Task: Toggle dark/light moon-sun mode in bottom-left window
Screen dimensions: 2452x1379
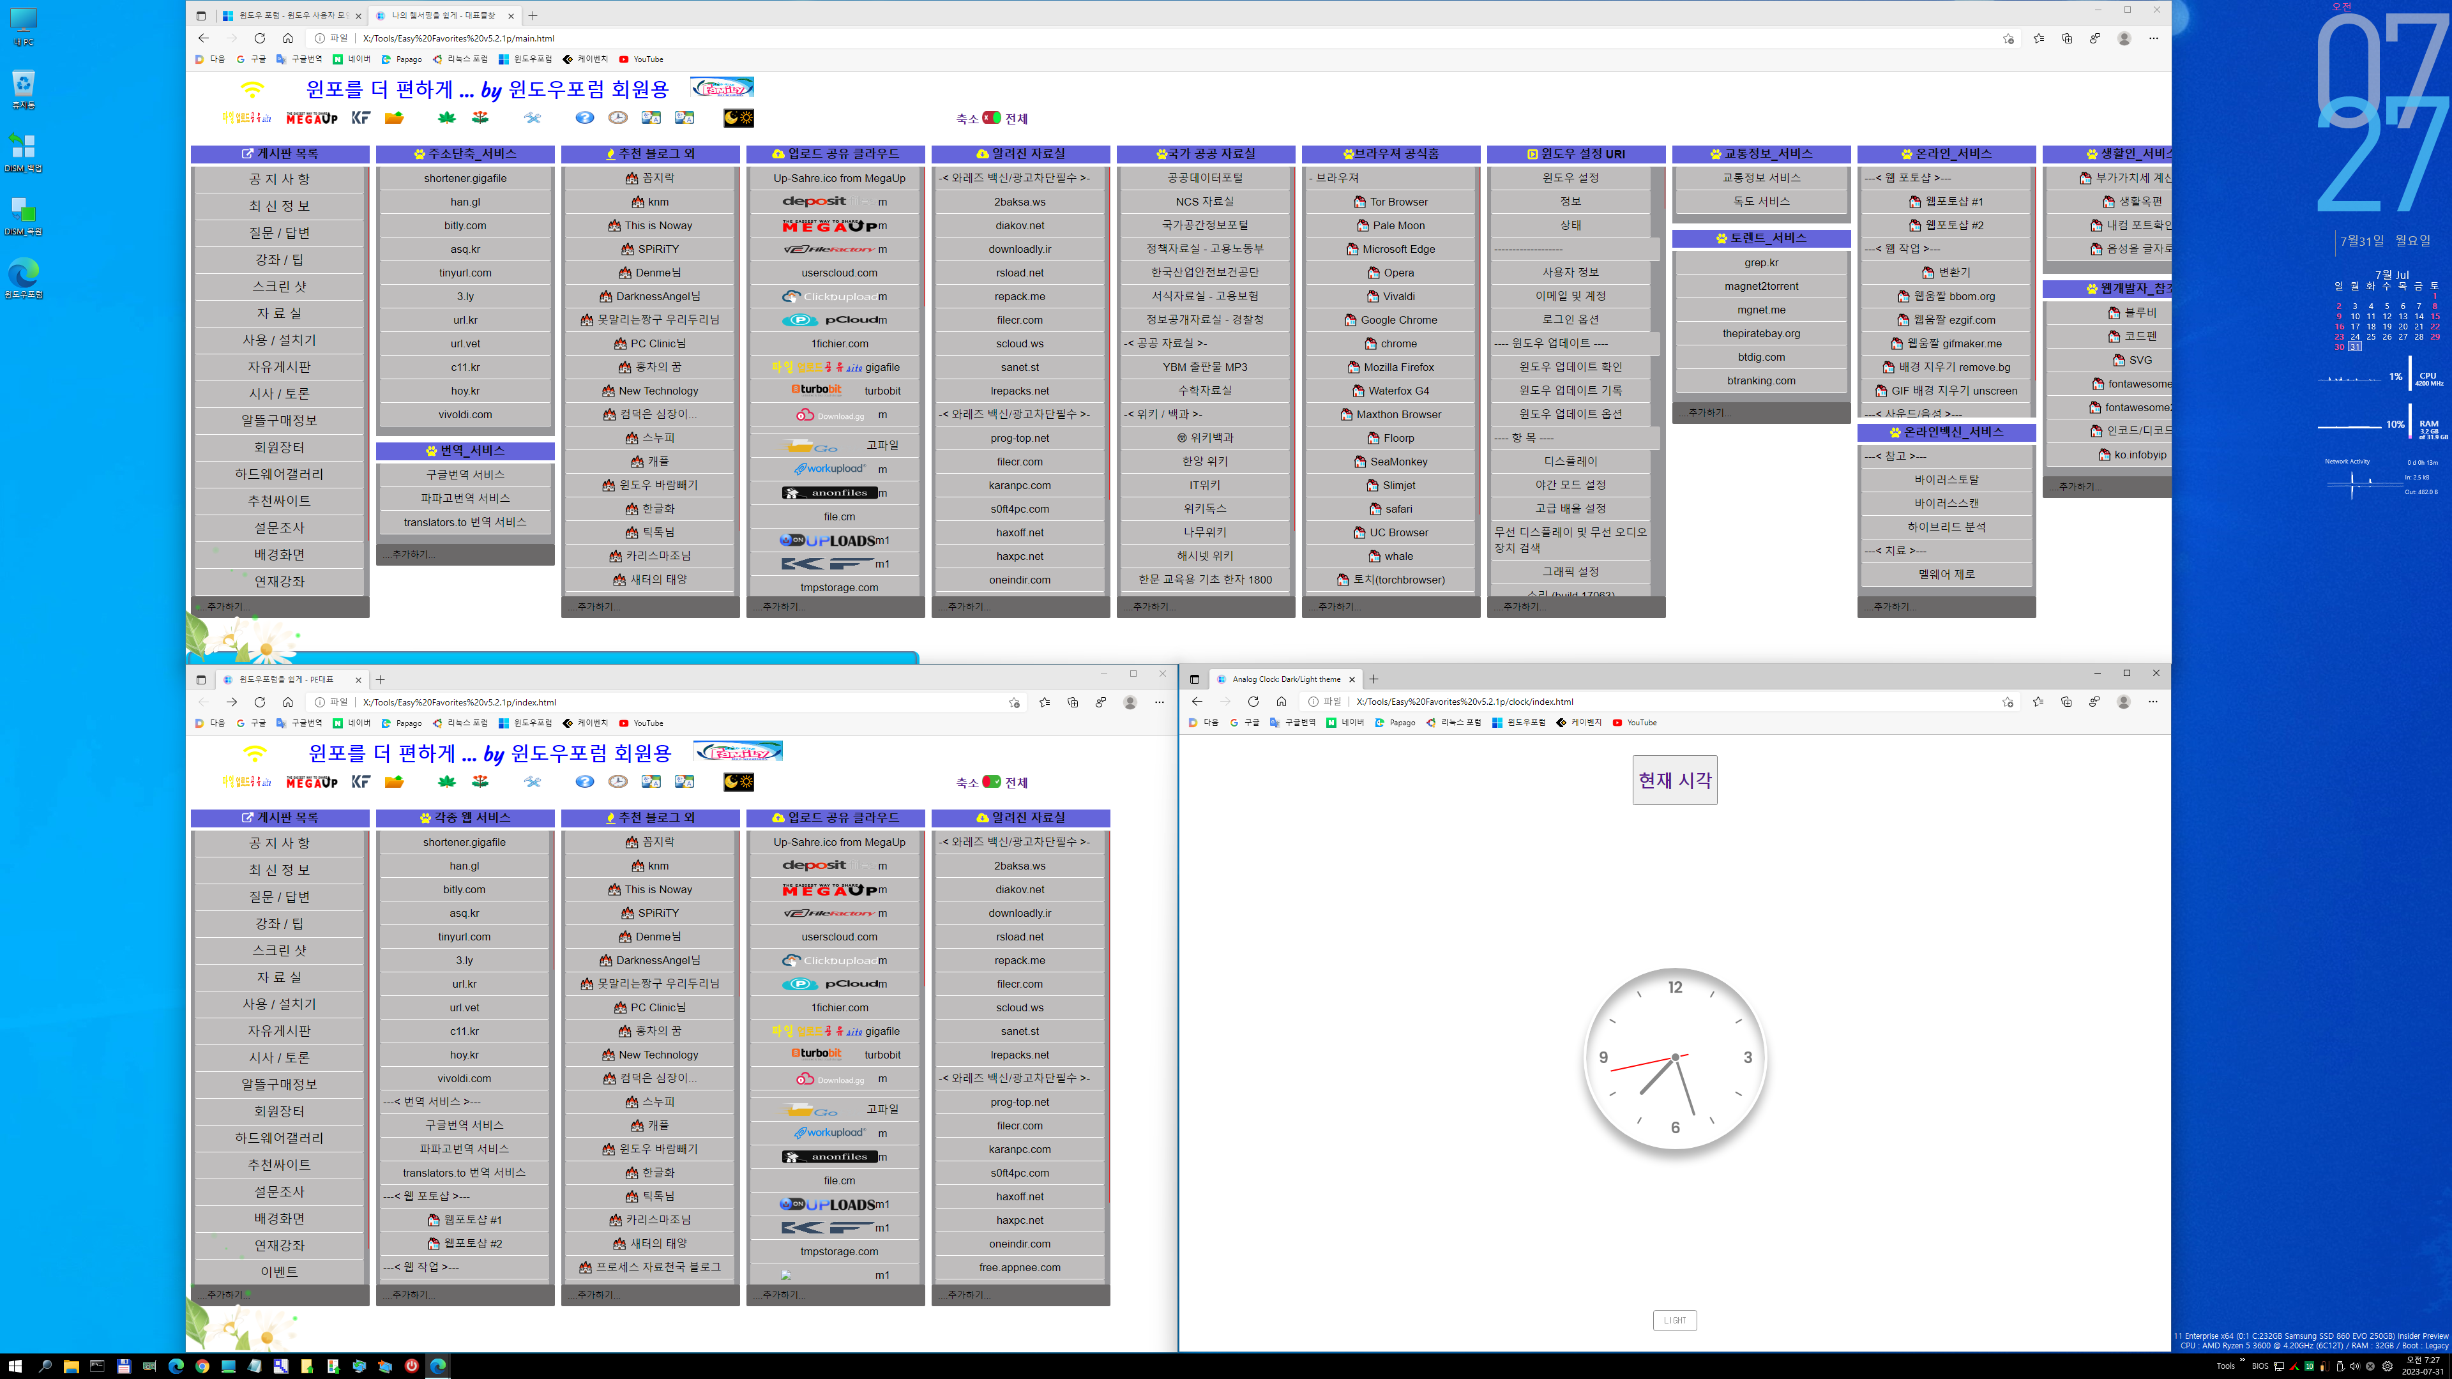Action: pos(739,782)
